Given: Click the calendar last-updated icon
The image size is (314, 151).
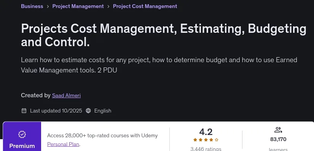Looking at the screenshot, I should tap(24, 111).
